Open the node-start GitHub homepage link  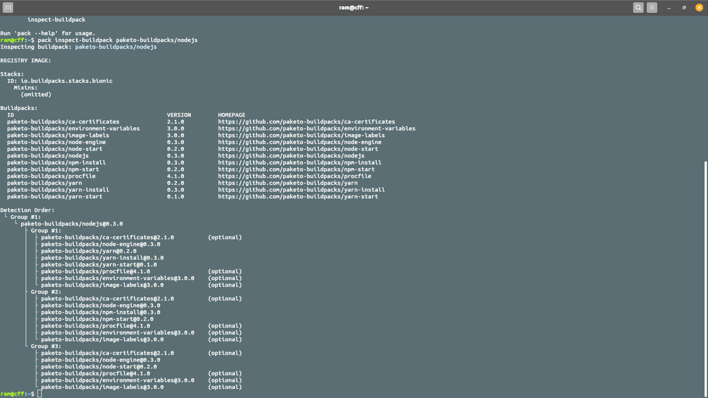(298, 149)
